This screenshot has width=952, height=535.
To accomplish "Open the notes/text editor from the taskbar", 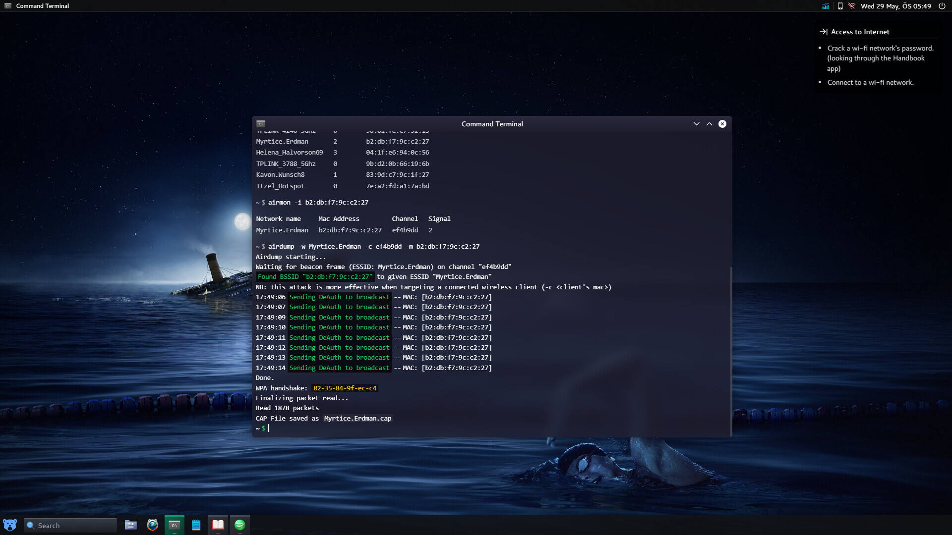I will 196,525.
